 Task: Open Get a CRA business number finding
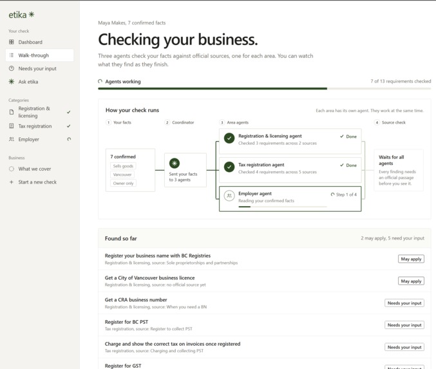click(x=265, y=303)
